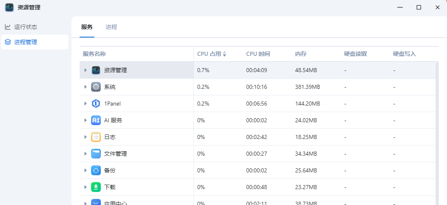
Task: Switch to the 进程 tab
Action: pyautogui.click(x=111, y=27)
